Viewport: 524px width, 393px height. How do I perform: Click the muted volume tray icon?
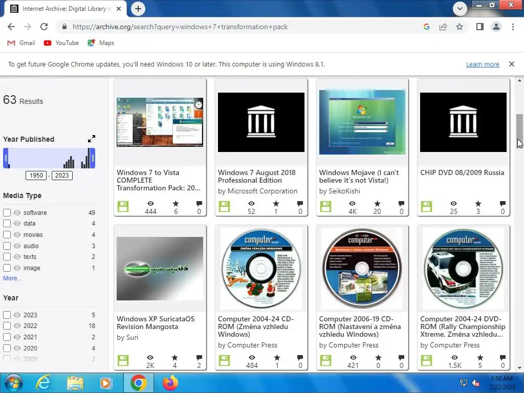(x=475, y=383)
